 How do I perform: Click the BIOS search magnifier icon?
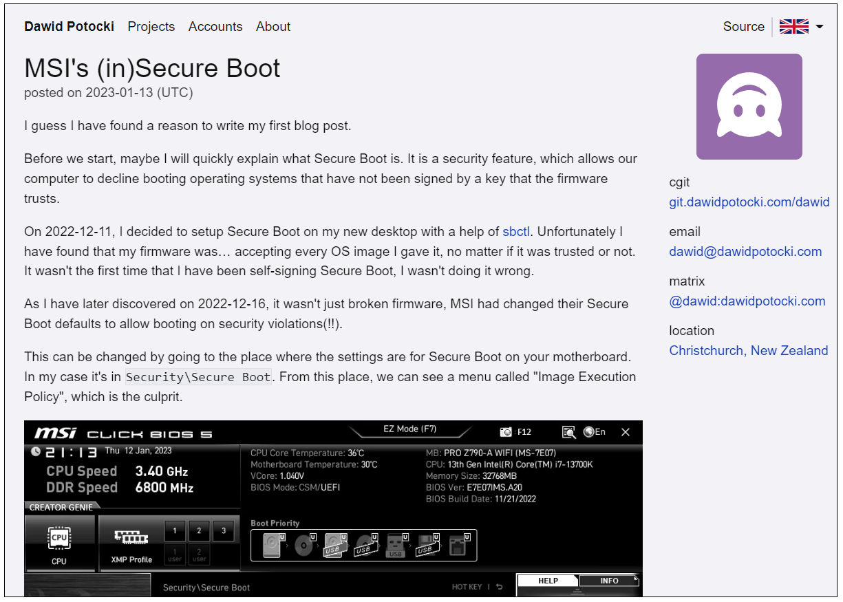point(568,432)
